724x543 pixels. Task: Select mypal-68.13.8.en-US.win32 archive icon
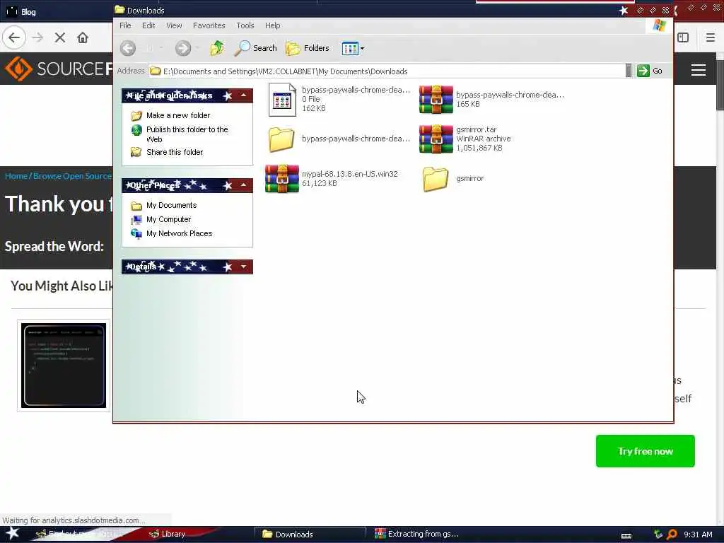(282, 179)
